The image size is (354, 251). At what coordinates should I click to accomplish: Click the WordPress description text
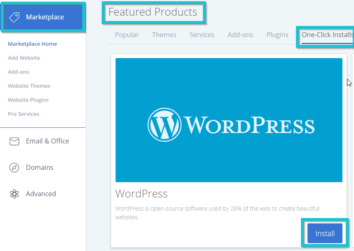pyautogui.click(x=217, y=213)
